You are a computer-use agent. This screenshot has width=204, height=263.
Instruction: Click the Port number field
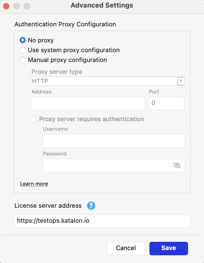166,103
